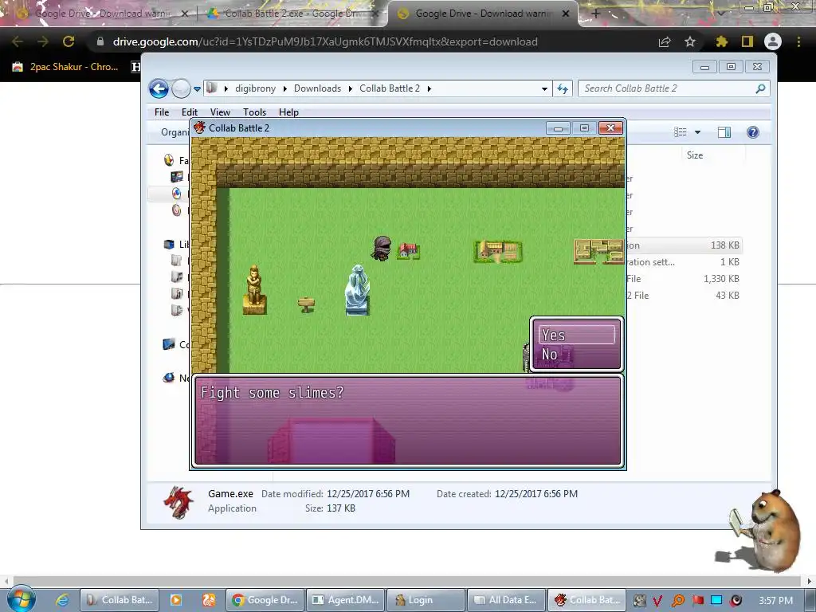This screenshot has width=816, height=612.
Task: Toggle the Explorer preview pane
Action: [x=724, y=132]
